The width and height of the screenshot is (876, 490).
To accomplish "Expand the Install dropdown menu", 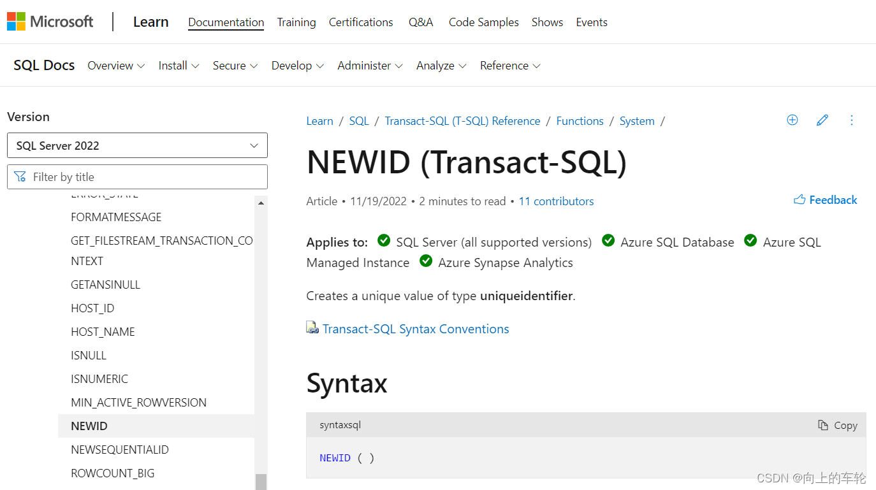I will 179,66.
